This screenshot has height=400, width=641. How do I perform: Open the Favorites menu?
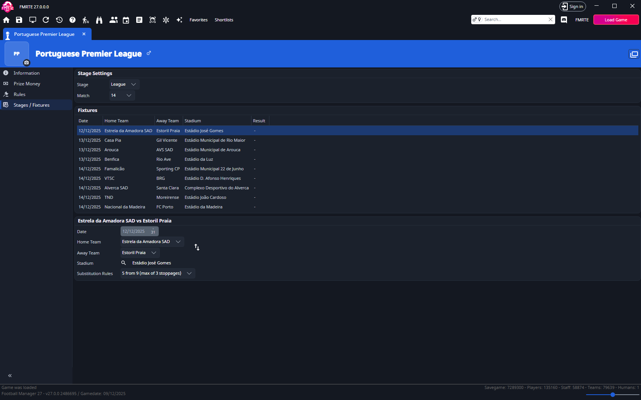pyautogui.click(x=198, y=20)
